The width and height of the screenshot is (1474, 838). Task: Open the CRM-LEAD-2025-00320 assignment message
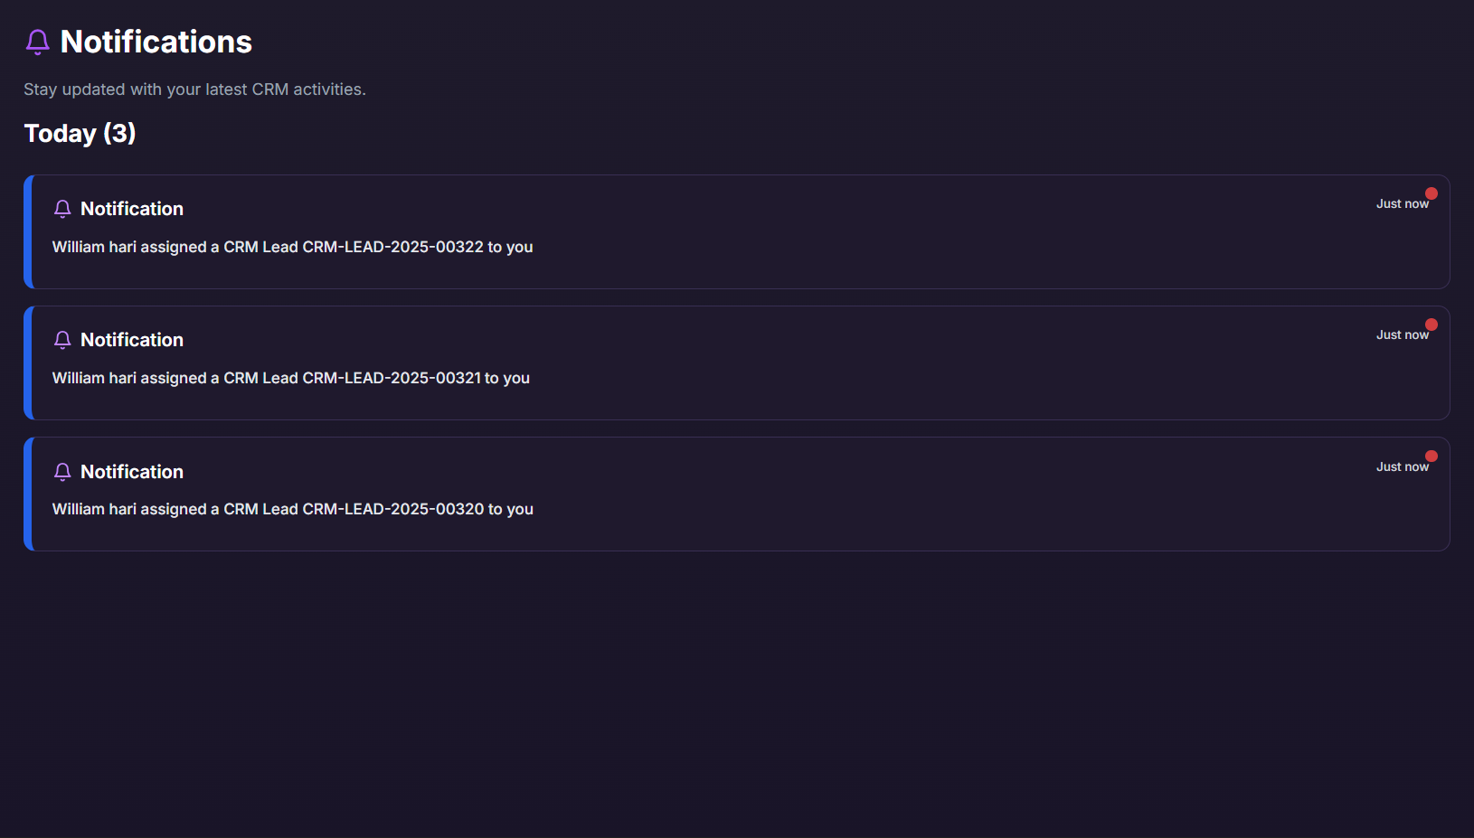coord(292,509)
